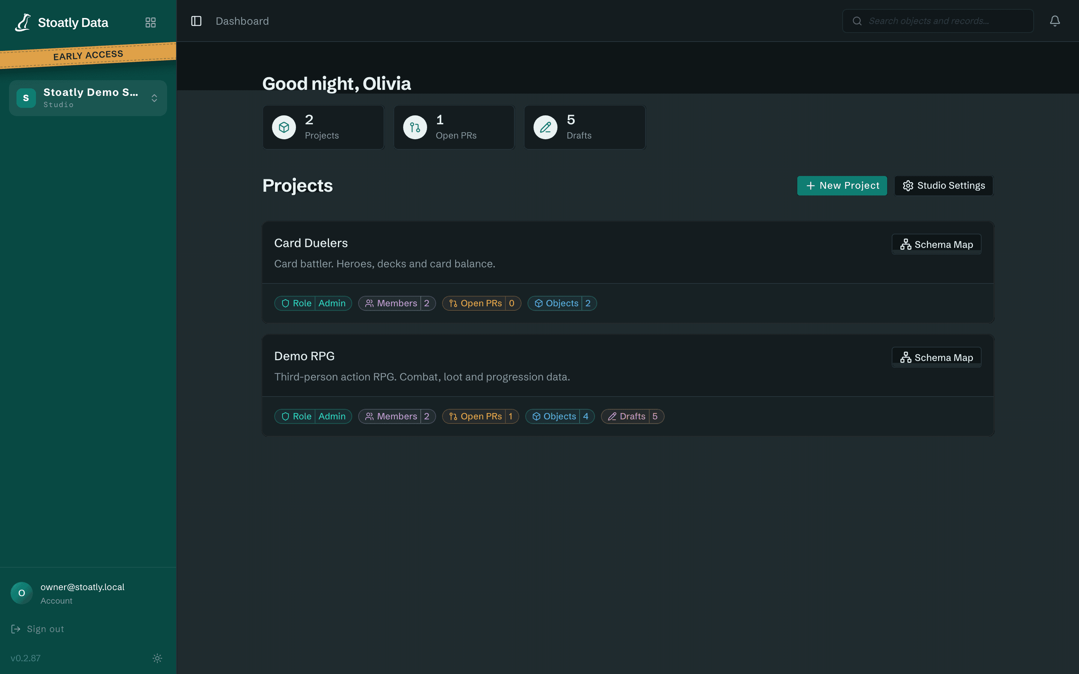Click the green S studio avatar

click(x=26, y=98)
